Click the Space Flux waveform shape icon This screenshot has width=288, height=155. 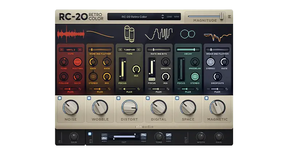tap(197, 89)
